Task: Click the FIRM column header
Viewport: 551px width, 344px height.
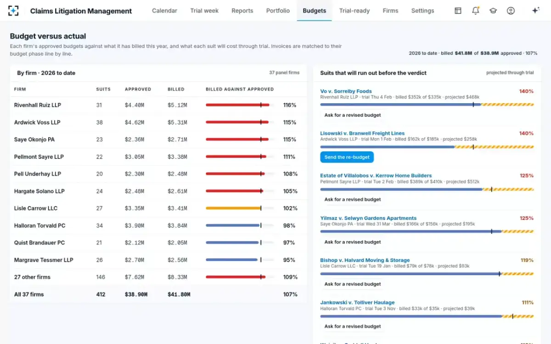Action: 20,89
